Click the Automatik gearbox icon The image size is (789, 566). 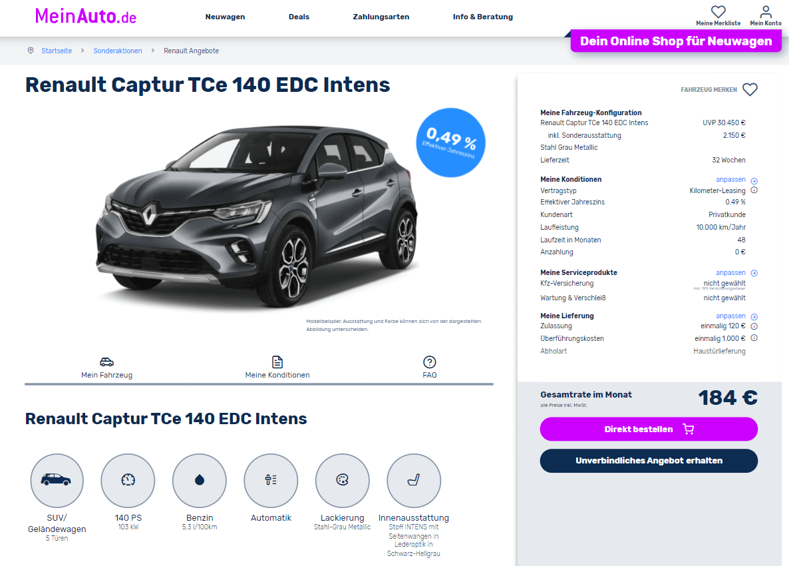[x=271, y=480]
